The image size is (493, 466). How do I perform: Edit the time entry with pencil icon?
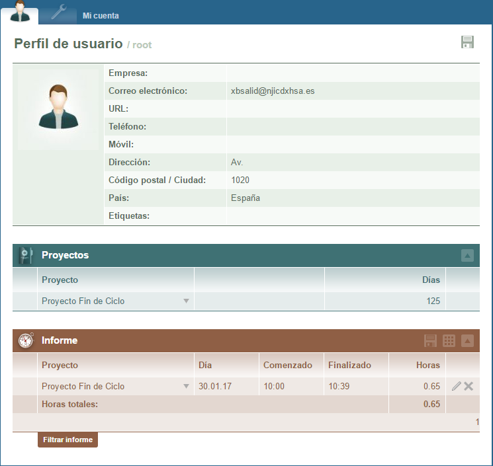pos(456,386)
